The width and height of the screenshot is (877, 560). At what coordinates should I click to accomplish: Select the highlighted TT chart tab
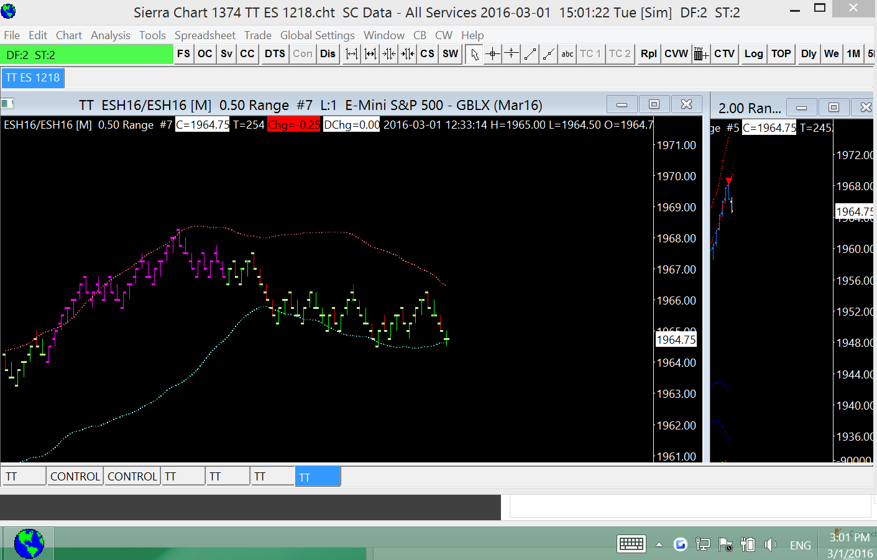318,477
